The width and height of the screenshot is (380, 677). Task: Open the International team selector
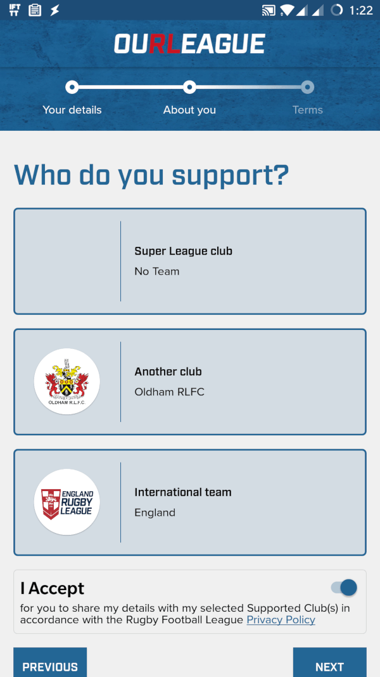point(190,502)
